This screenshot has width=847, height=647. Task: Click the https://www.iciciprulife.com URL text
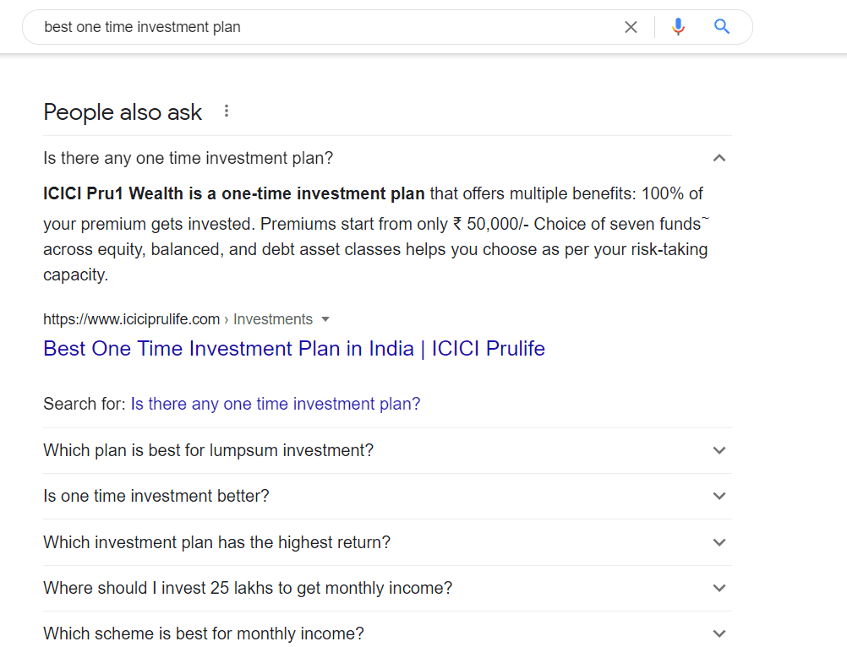(131, 319)
